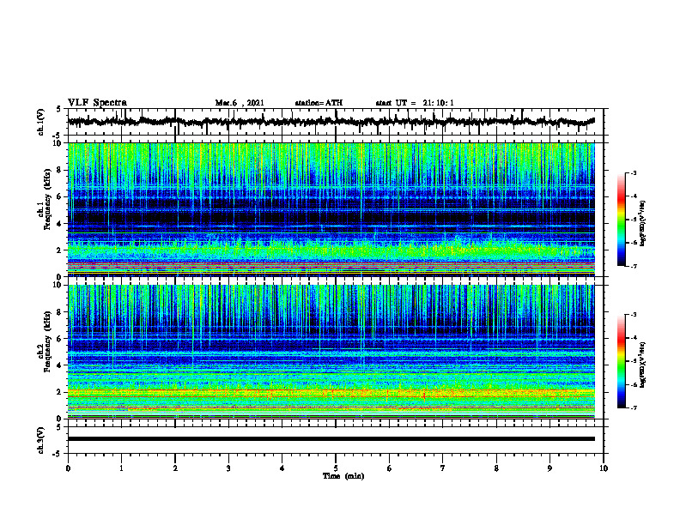Click the "-7" tick on ch.2 colorbar
The height and width of the screenshot is (525, 680).
coord(633,408)
